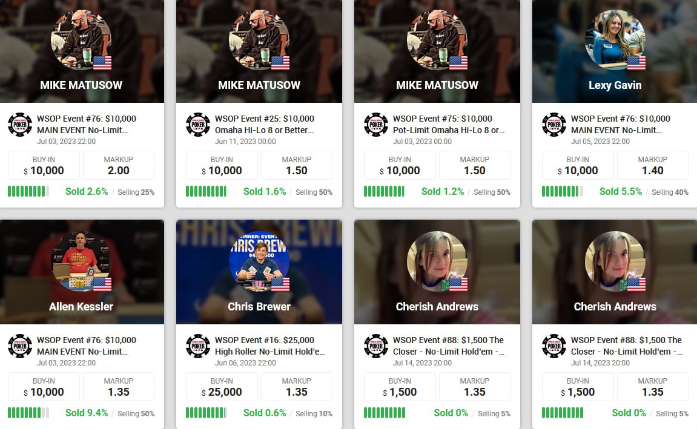Open Allen Kessler's profile photo
Screen dimensions: 697x429
coord(81,261)
